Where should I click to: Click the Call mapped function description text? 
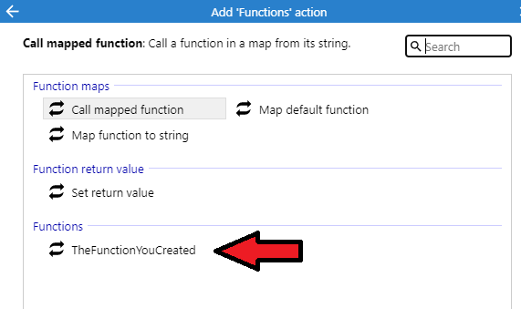(187, 44)
